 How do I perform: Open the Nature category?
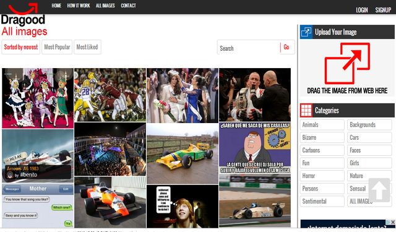pyautogui.click(x=369, y=176)
